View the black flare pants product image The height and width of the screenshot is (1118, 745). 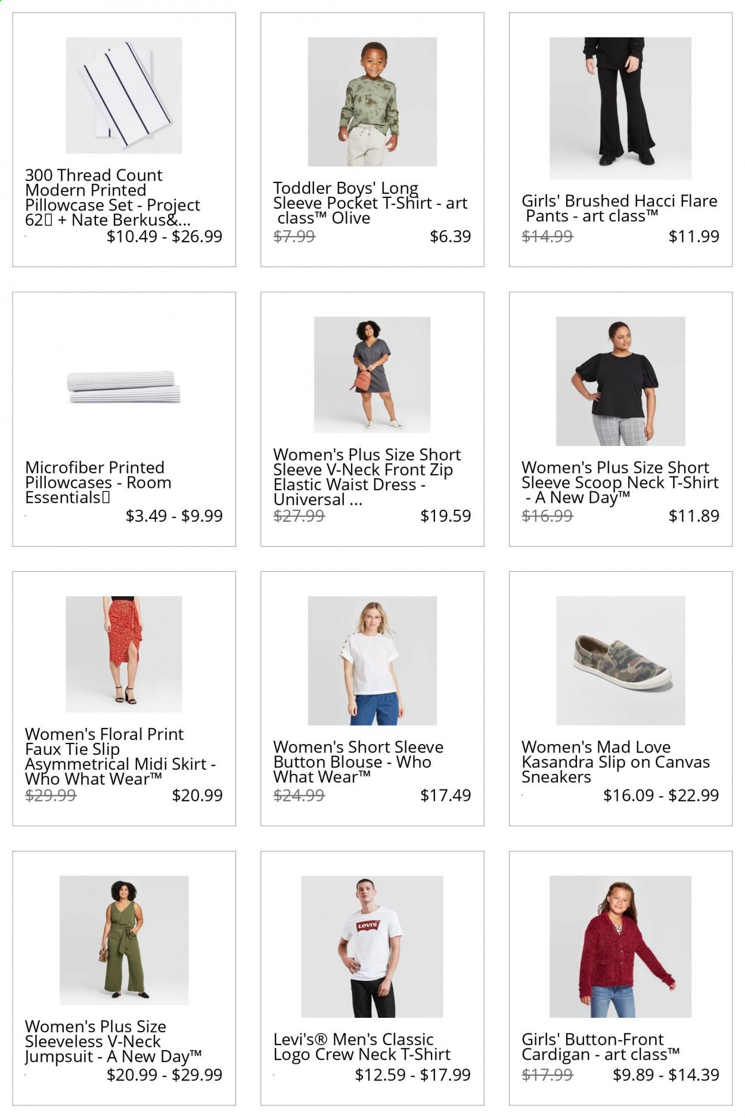pyautogui.click(x=620, y=108)
